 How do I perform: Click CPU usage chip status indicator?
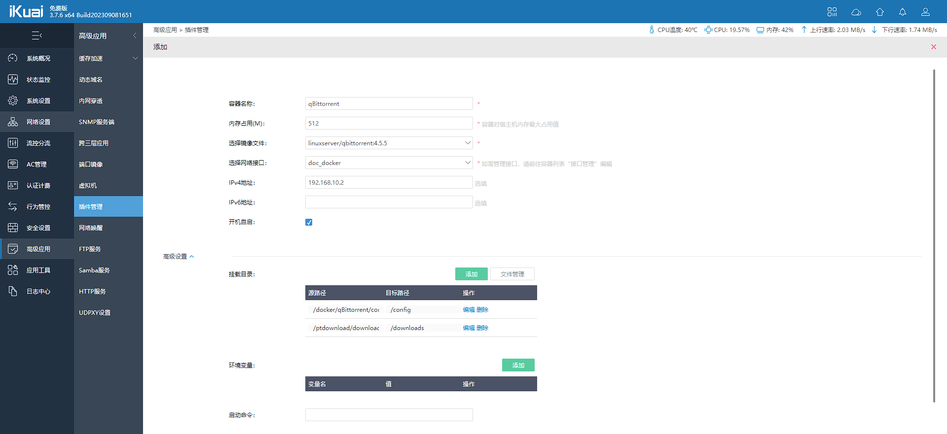click(x=727, y=30)
